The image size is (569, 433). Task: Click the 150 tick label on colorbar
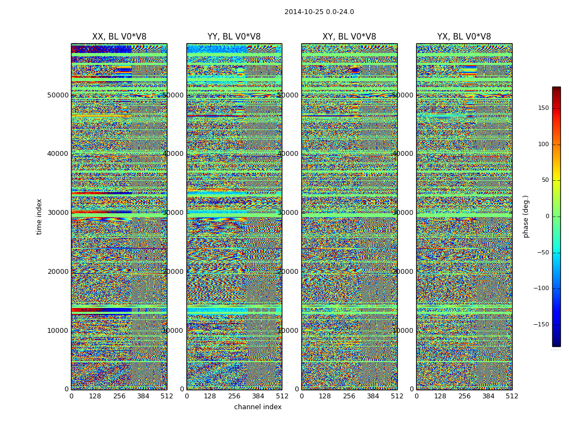click(544, 108)
